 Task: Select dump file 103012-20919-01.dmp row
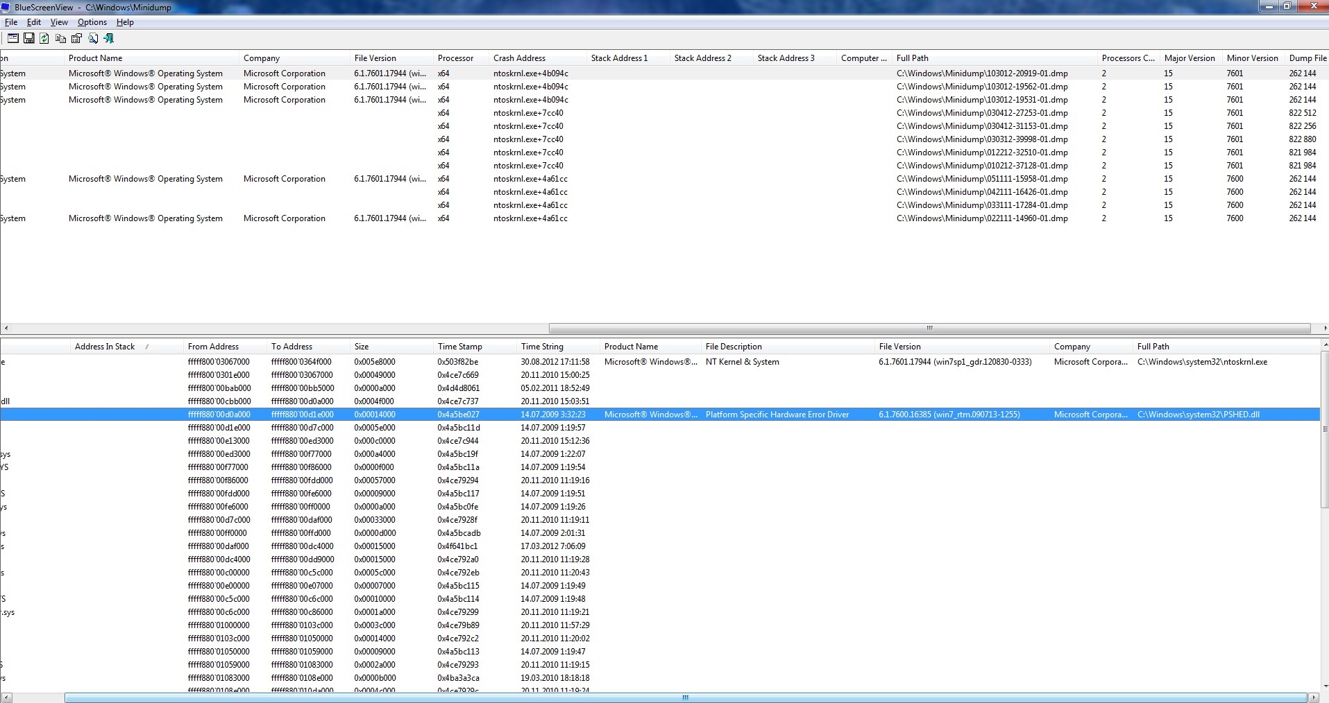coord(664,73)
